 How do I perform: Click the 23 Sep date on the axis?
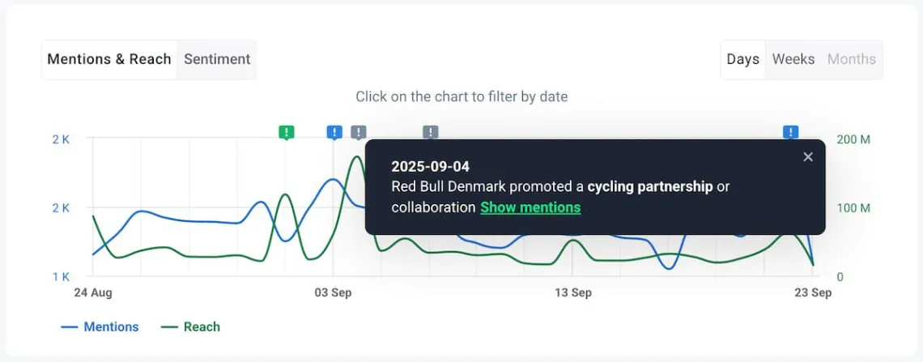click(813, 292)
